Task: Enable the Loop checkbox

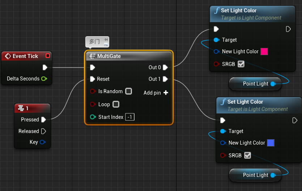Action: tap(116, 104)
